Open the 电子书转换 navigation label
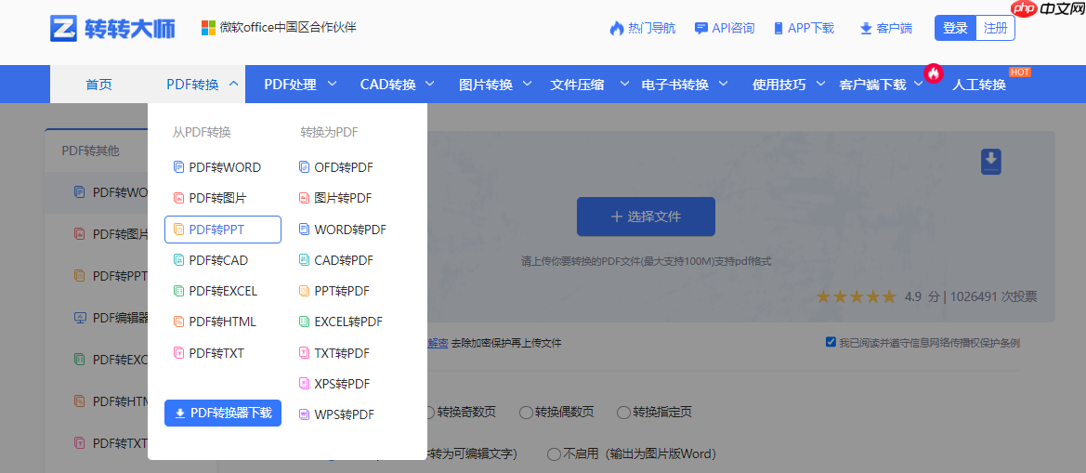This screenshot has width=1086, height=473. click(675, 85)
